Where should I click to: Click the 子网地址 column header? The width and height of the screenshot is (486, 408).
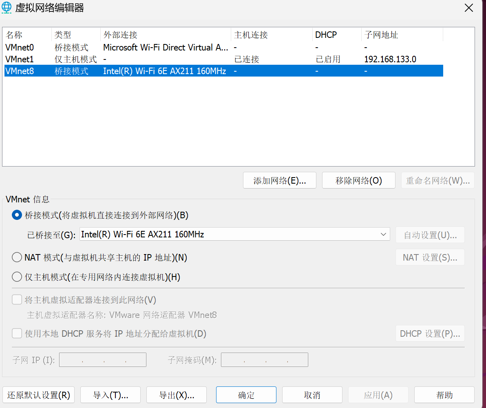[402, 35]
